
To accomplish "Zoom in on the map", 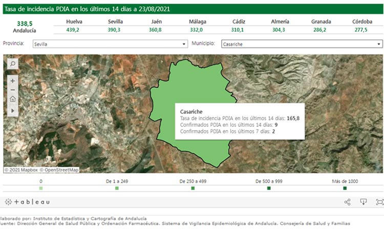I will pos(13,80).
